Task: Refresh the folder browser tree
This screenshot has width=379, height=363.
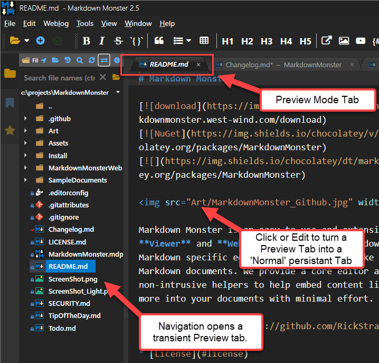Action: coord(92,60)
